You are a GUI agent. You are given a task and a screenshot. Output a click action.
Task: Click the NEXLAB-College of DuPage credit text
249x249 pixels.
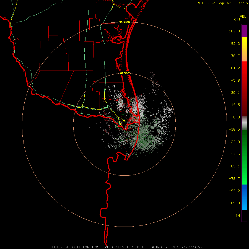point(221,3)
